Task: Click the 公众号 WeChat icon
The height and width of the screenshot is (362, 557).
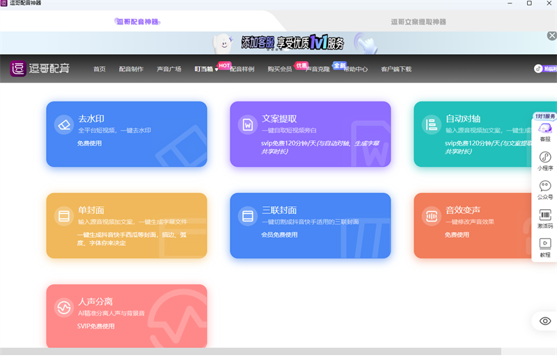Action: pos(544,190)
